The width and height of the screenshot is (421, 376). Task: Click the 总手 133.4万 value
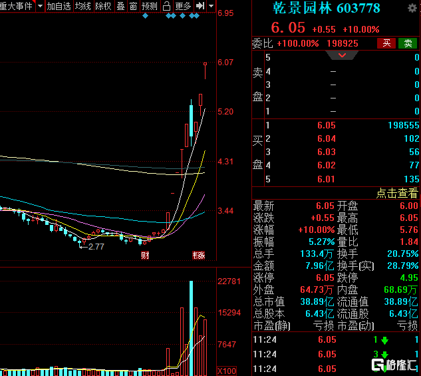(x=317, y=254)
